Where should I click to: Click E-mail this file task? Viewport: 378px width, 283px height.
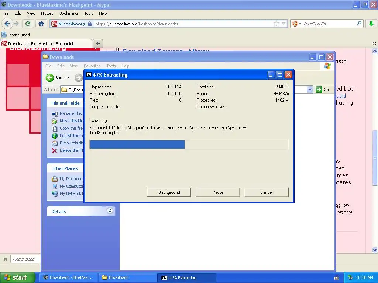[68, 143]
